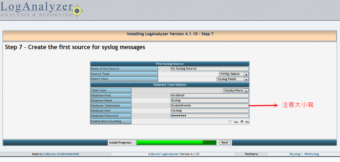Open the Source Type dropdown
Viewport: 340px width, 162px height.
234,74
